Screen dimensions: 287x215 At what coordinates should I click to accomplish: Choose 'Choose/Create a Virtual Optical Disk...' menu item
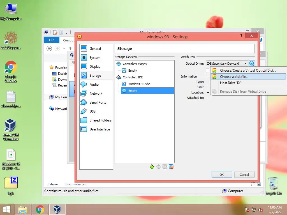pos(248,70)
